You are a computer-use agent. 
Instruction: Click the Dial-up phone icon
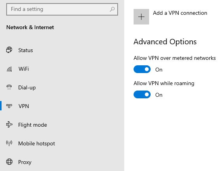point(9,87)
